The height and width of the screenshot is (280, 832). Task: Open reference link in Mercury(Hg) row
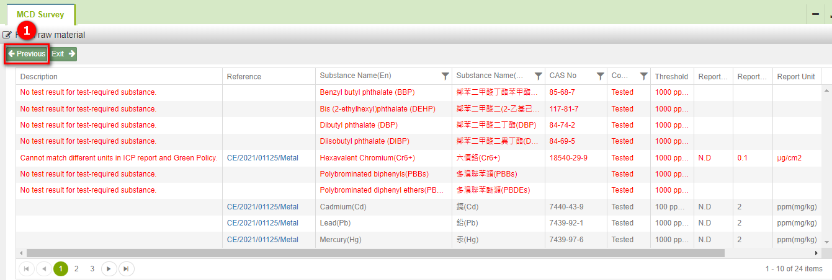click(262, 240)
